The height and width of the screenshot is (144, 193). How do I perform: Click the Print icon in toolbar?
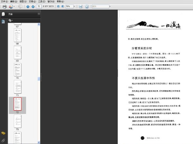[x=5, y=6]
